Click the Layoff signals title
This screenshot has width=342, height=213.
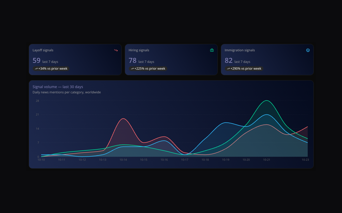click(43, 50)
